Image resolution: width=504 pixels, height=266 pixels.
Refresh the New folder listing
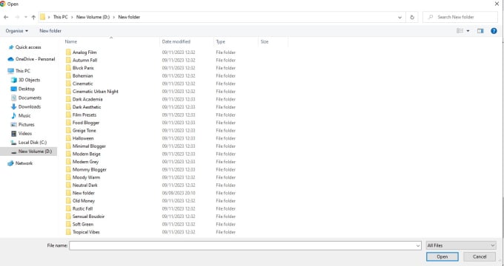coord(412,17)
